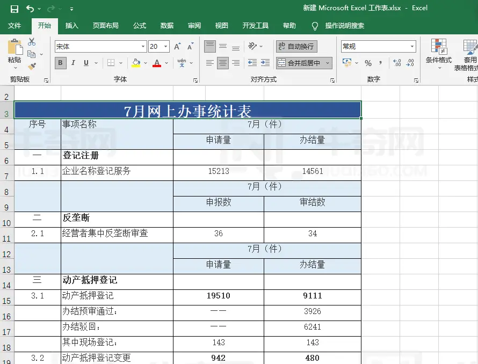
Task: Switch to the 公式 tab
Action: pyautogui.click(x=140, y=26)
